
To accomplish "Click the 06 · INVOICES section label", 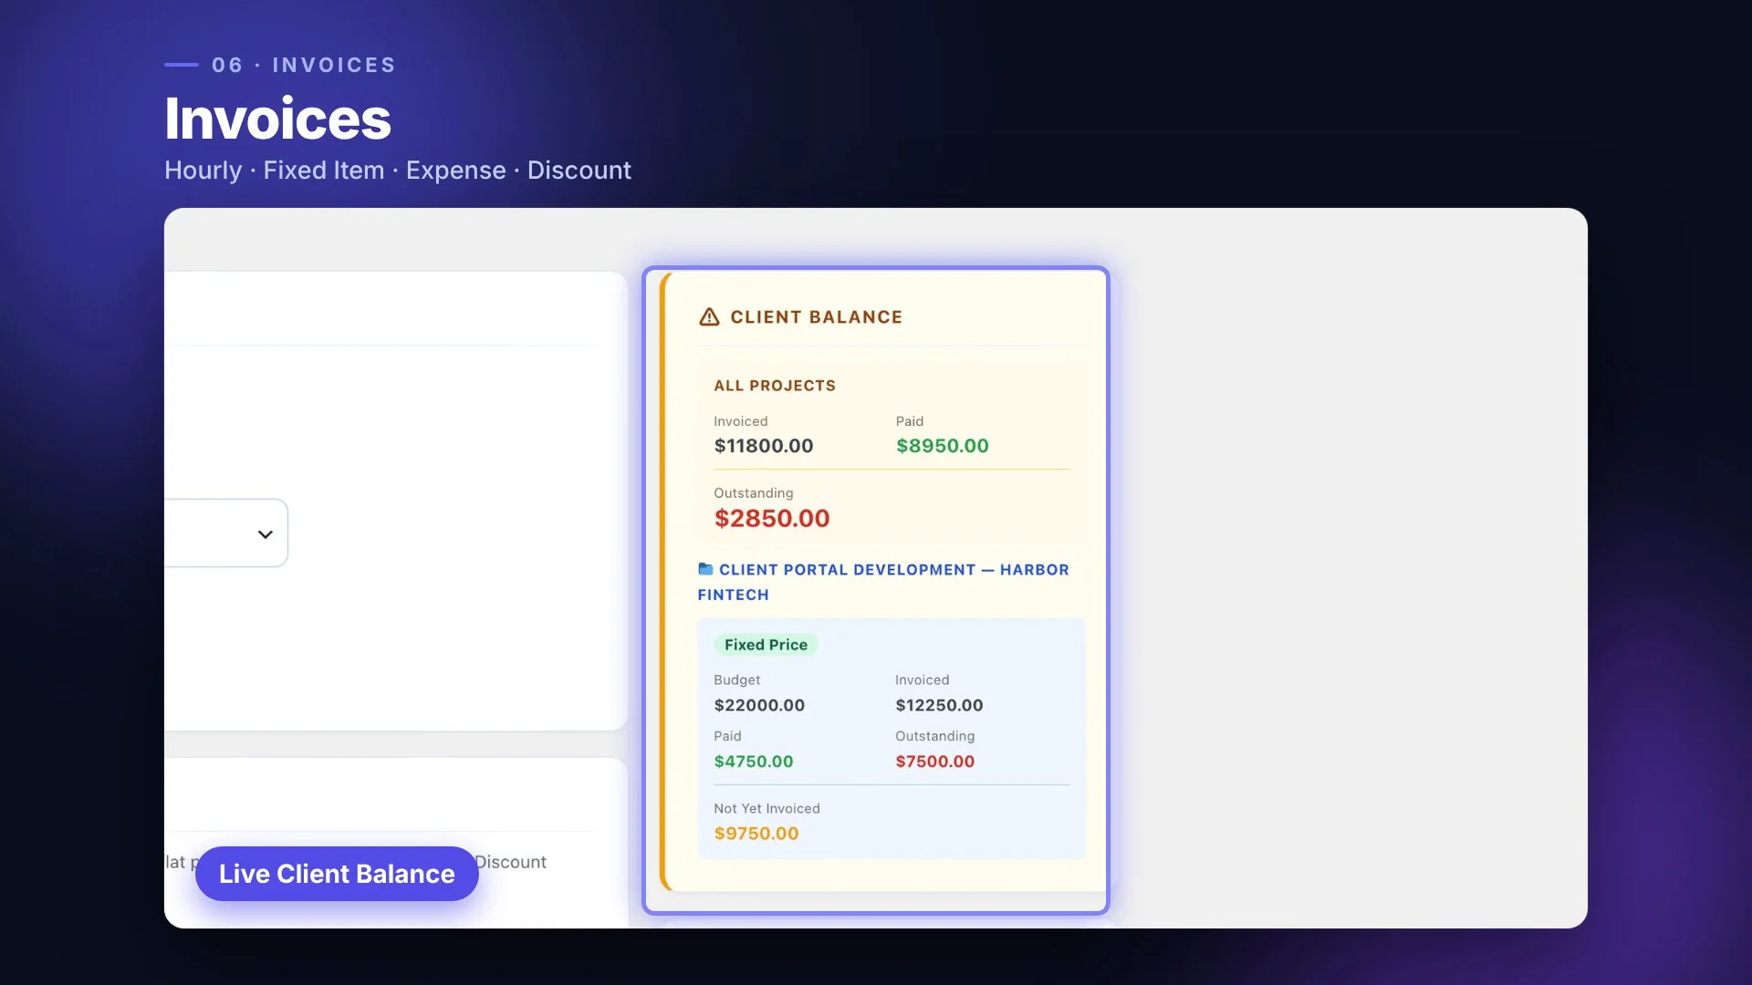I will click(x=304, y=65).
